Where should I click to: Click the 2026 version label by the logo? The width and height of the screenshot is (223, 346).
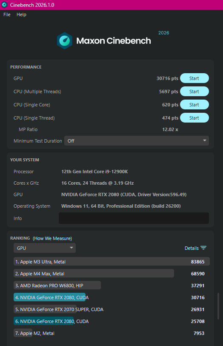coord(164,33)
